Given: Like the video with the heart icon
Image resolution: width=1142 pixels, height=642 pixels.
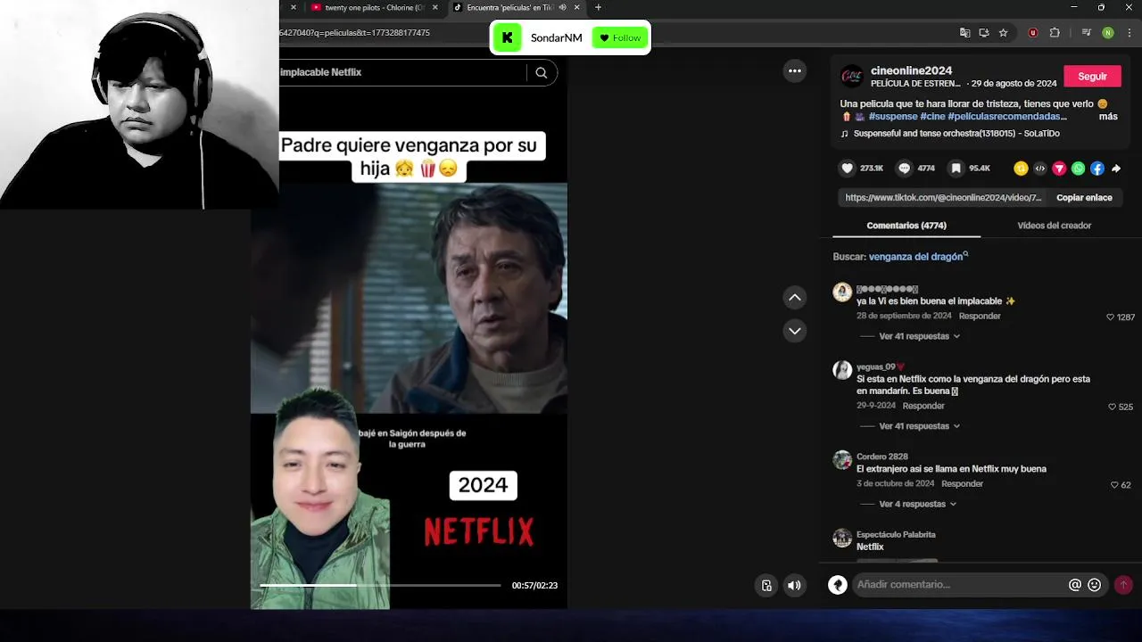Looking at the screenshot, I should click(847, 168).
